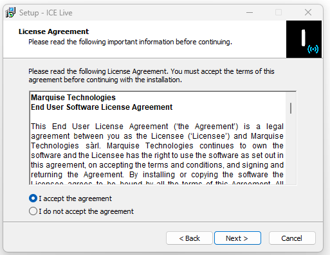Image resolution: width=330 pixels, height=255 pixels.
Task: Click the cyan broadcast signal symbol in logo
Action: click(313, 49)
